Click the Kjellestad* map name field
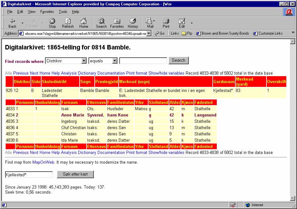 pyautogui.click(x=29, y=174)
